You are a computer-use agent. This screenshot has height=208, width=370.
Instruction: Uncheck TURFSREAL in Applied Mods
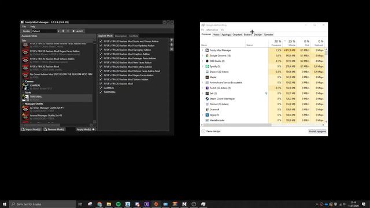(101, 92)
